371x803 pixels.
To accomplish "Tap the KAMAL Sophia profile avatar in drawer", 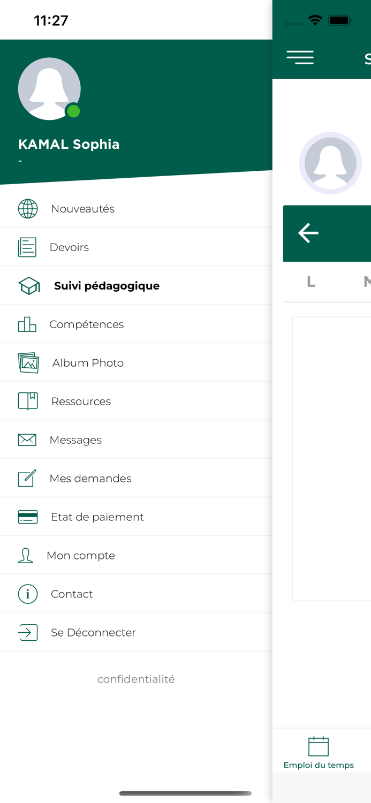I will tap(49, 89).
